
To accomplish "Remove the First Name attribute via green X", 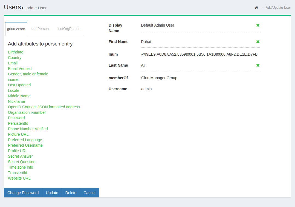I will coord(258,42).
